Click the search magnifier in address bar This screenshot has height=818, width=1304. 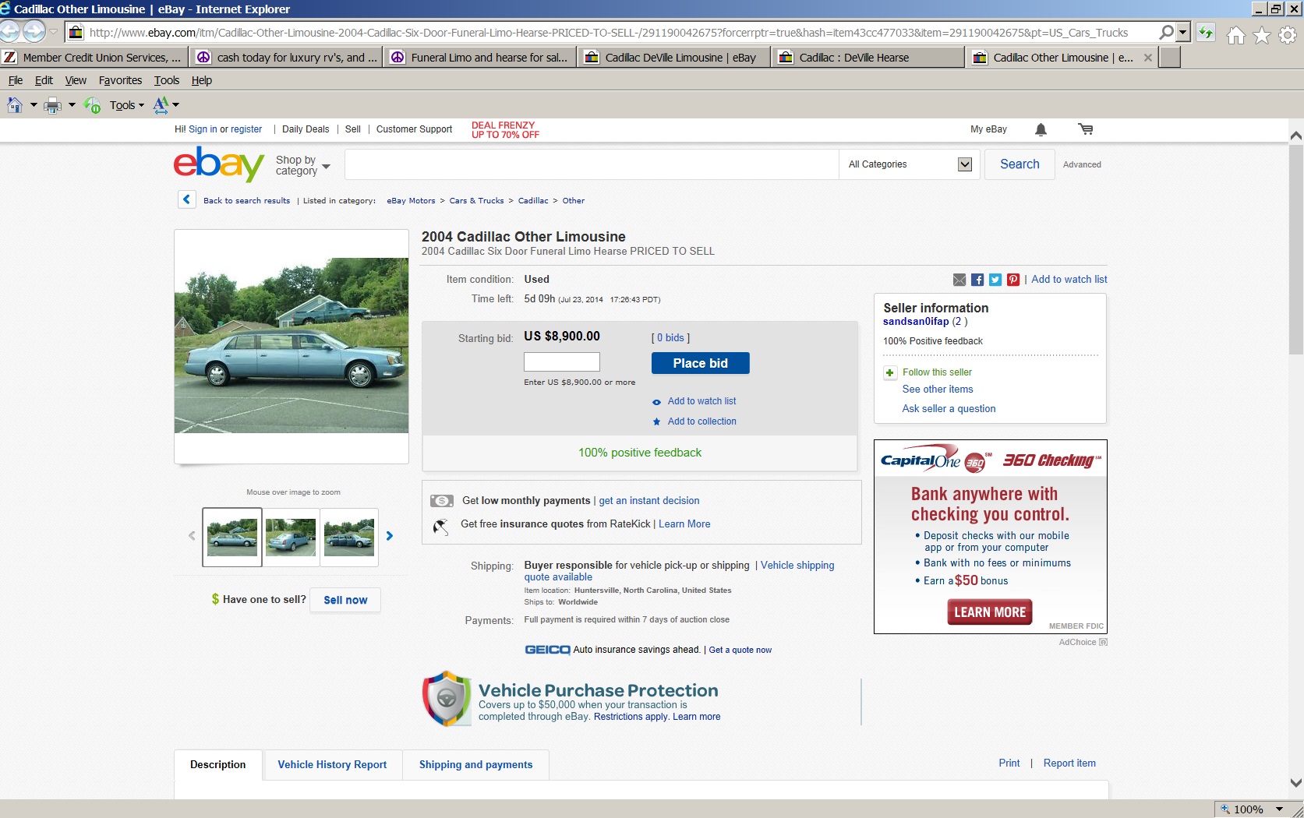pos(1166,33)
